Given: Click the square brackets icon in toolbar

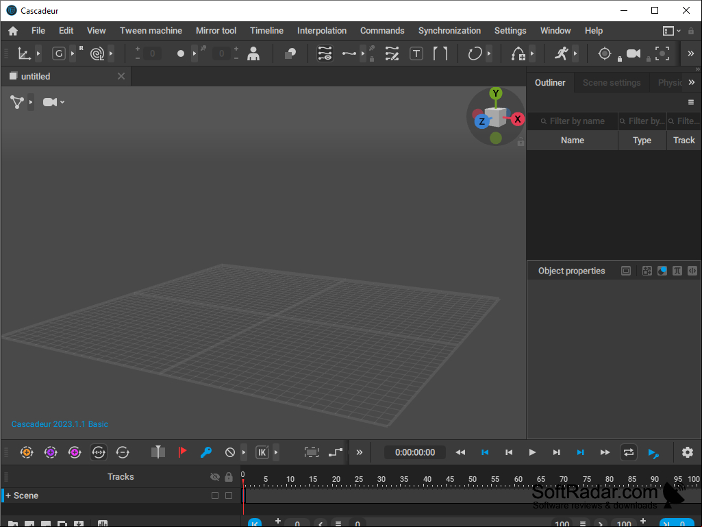Looking at the screenshot, I should 440,53.
